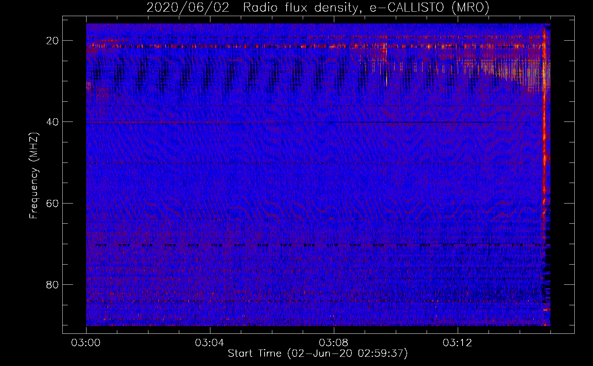Click the 'Start Time (02-Jun-20 02:59:37)' label
Viewport: 593px width, 366px height.
[318, 354]
